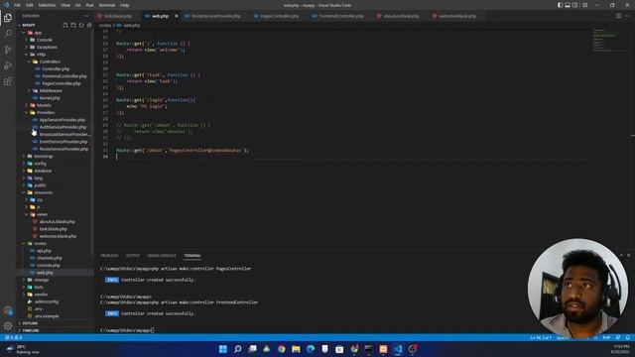Viewport: 635px width, 357px height.
Task: Open the Explorer view in activity bar
Action: (8, 18)
